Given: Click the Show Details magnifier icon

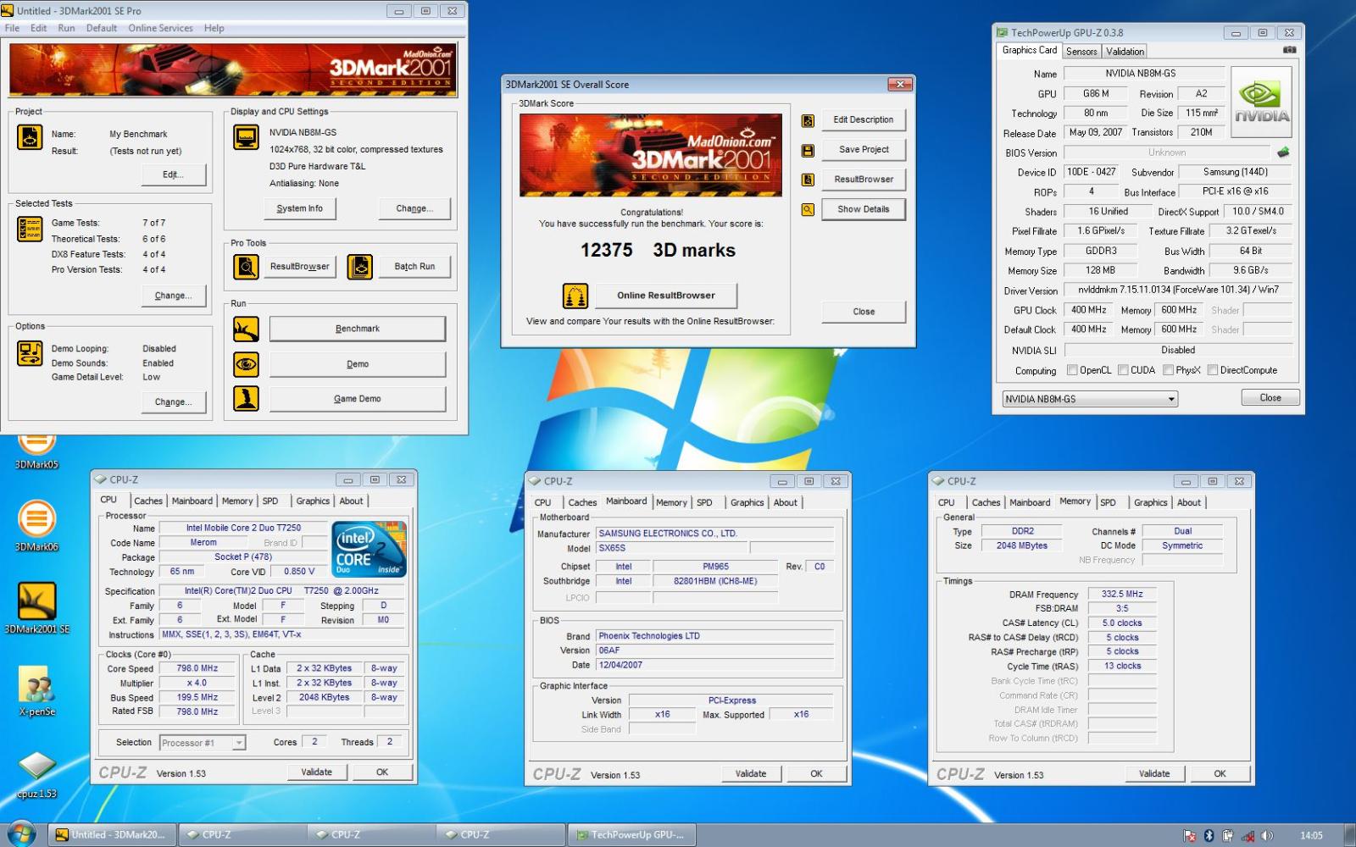Looking at the screenshot, I should [808, 209].
